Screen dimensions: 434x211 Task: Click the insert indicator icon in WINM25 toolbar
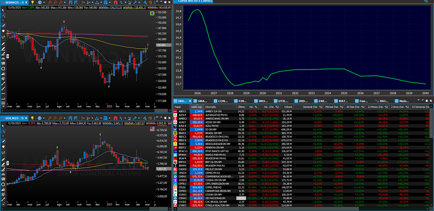coord(71,2)
